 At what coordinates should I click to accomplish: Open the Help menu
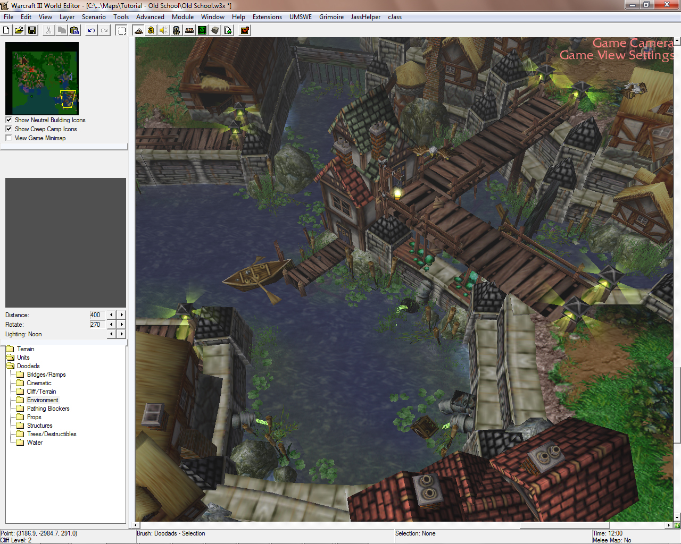pos(238,17)
